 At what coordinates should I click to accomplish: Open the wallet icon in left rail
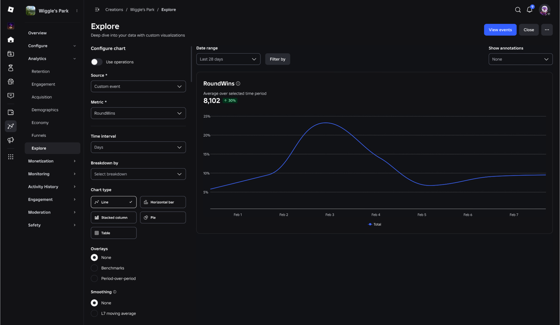click(11, 112)
